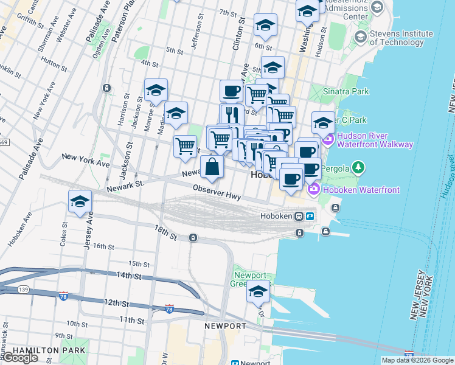
Task: Select the transit stop icon near Harrison St
Action: 107,88
